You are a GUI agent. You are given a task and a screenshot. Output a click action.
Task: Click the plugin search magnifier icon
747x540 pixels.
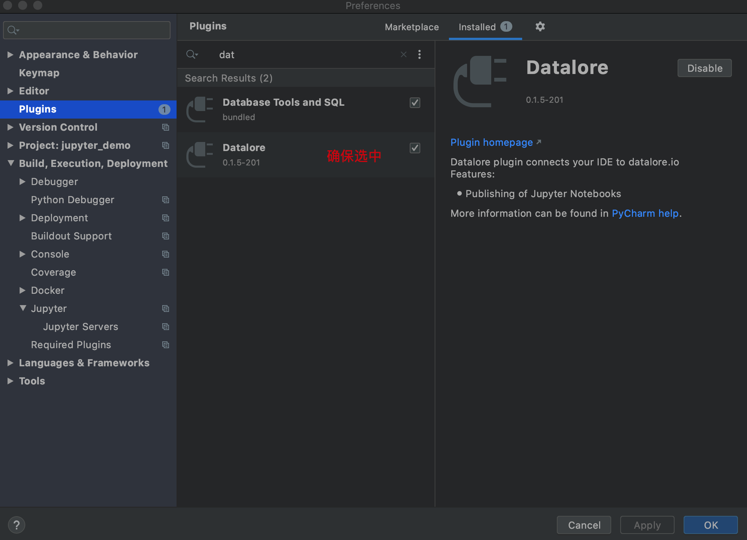pyautogui.click(x=192, y=54)
